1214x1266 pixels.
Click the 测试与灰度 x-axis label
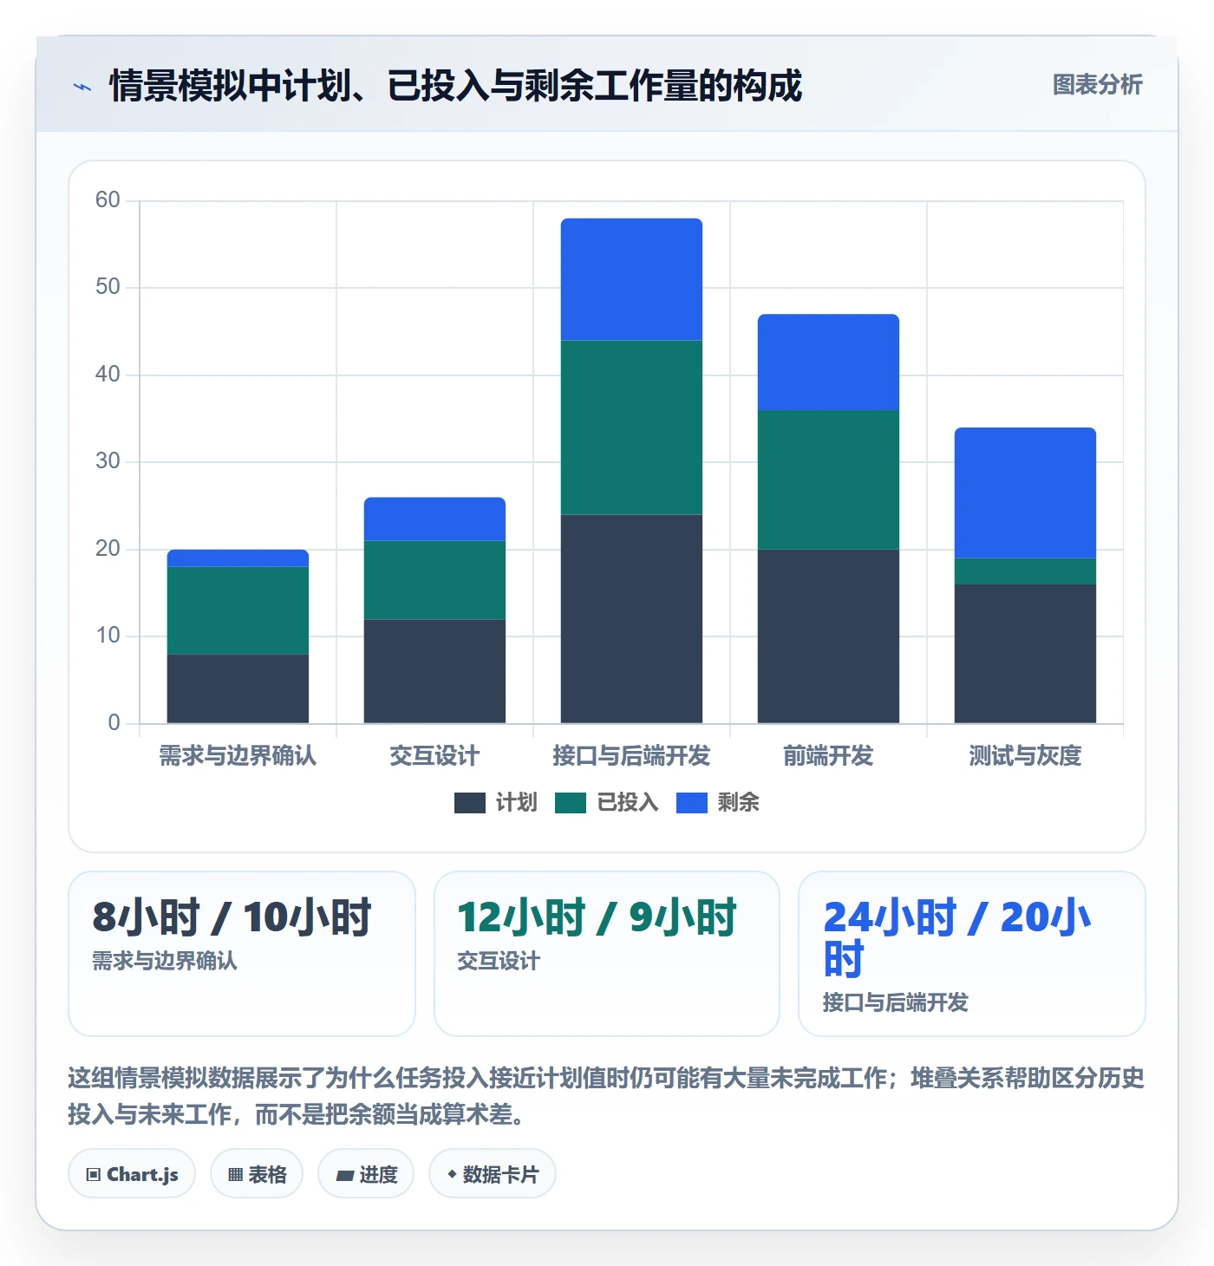pyautogui.click(x=1025, y=756)
